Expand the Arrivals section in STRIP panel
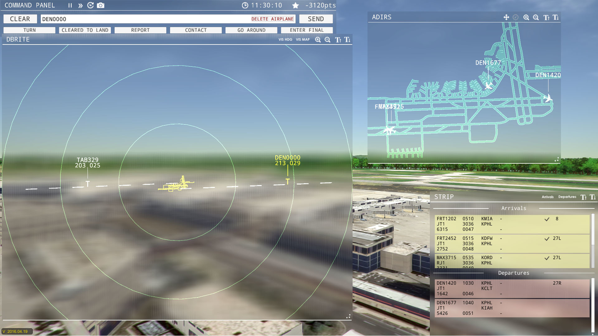This screenshot has width=598, height=336. pyautogui.click(x=514, y=208)
